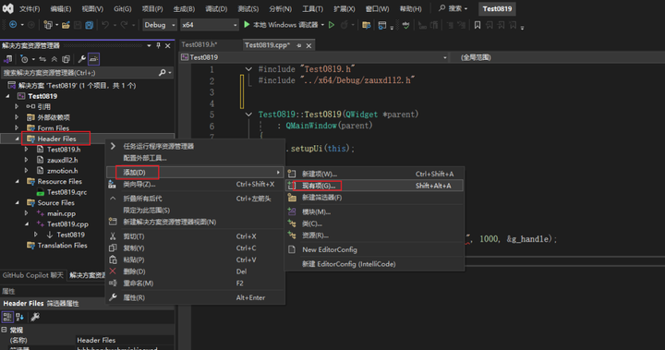This screenshot has height=350, width=665.
Task: Click the sync with active document icon
Action: coord(42,59)
